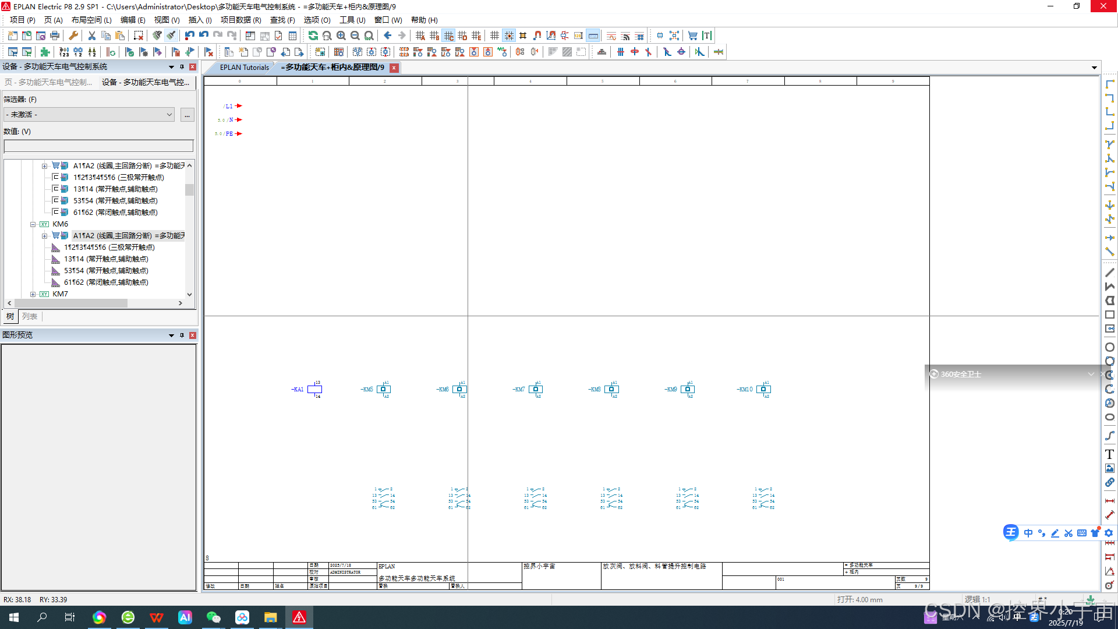Click the shopping cart device icon
1118x629 pixels.
click(693, 36)
